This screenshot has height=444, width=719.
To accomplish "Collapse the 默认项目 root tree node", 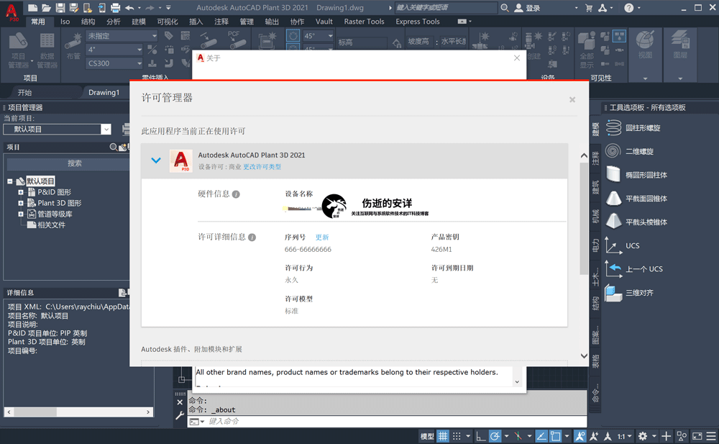I will click(x=9, y=181).
